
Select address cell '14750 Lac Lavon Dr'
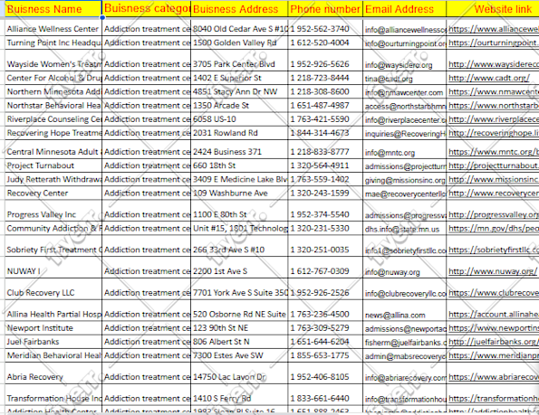[239, 373]
